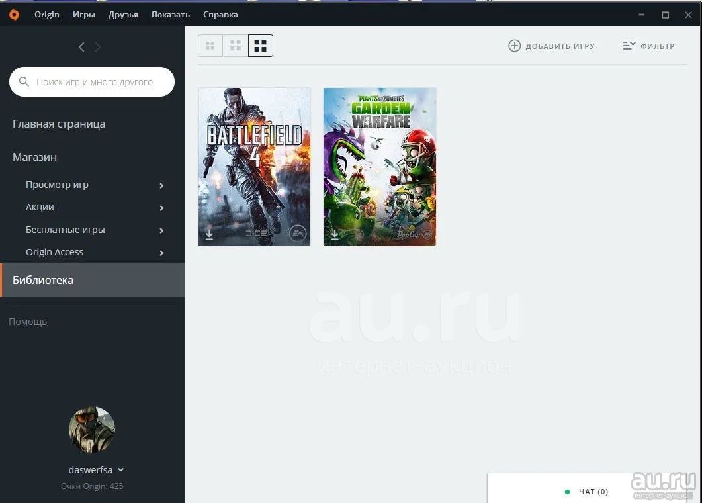The width and height of the screenshot is (702, 503).
Task: Expand the Бесплатные игры submenu
Action: [161, 231]
